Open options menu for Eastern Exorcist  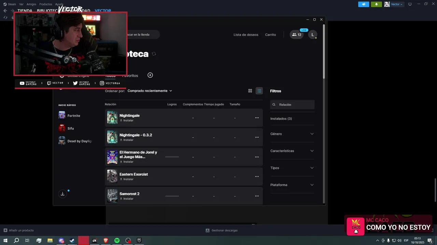click(257, 176)
